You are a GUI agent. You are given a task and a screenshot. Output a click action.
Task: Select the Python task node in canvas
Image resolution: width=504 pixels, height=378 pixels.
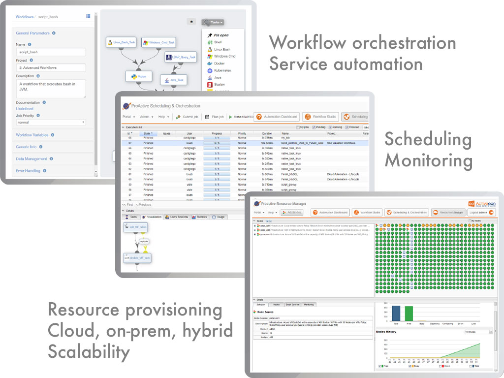(x=138, y=76)
